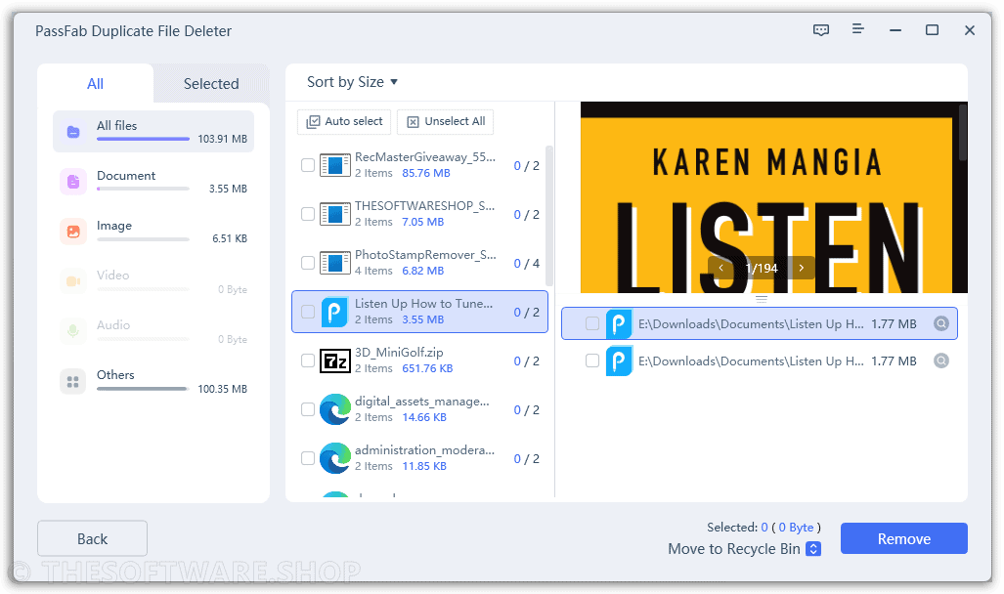Click THESOFTWARESHOP_S file type icon
Image resolution: width=1004 pixels, height=594 pixels.
[x=335, y=214]
